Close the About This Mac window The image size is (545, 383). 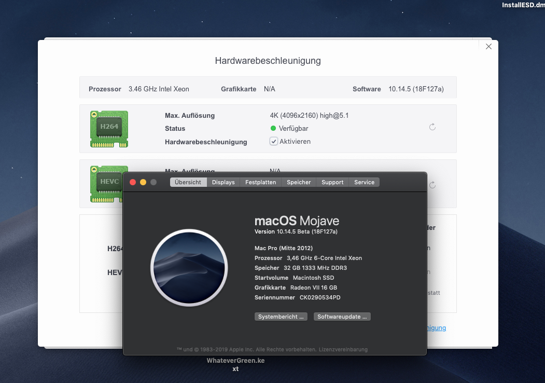pyautogui.click(x=133, y=182)
